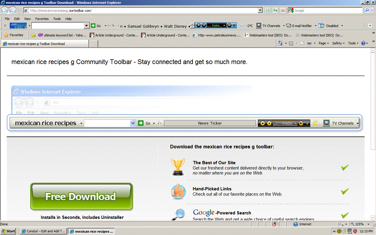Close the toolbar with the X button
Viewport: 376px width, 235px height.
click(x=5, y=26)
